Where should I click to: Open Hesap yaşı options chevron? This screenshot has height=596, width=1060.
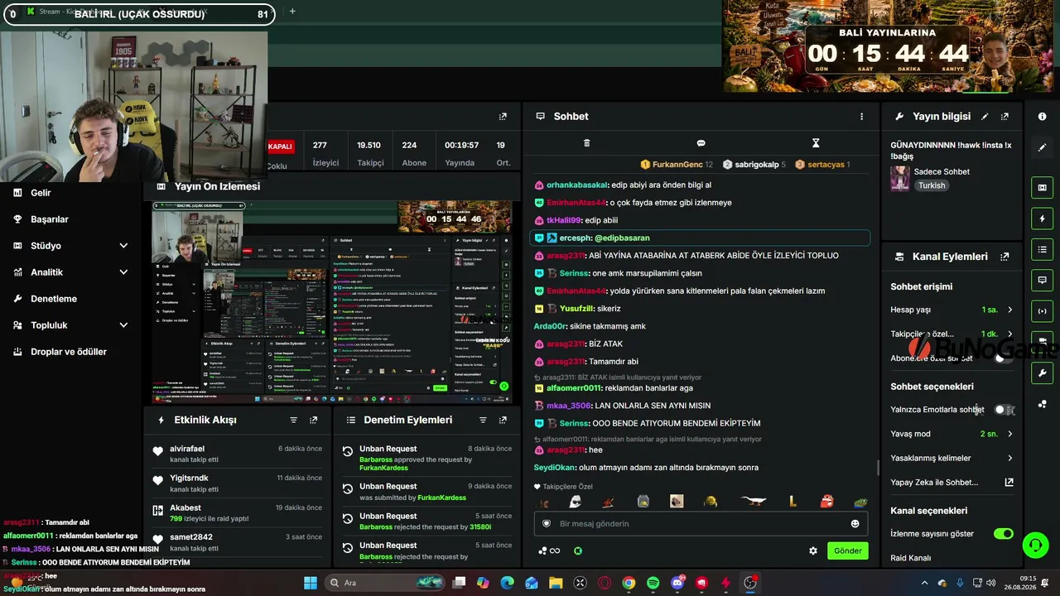1009,310
